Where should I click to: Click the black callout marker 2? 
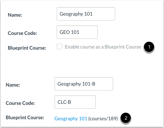pos(126,118)
